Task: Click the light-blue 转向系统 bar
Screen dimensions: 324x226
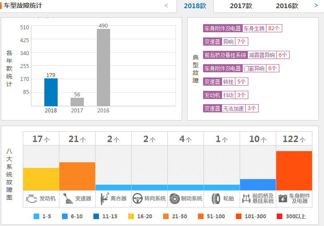Action: (x=149, y=188)
